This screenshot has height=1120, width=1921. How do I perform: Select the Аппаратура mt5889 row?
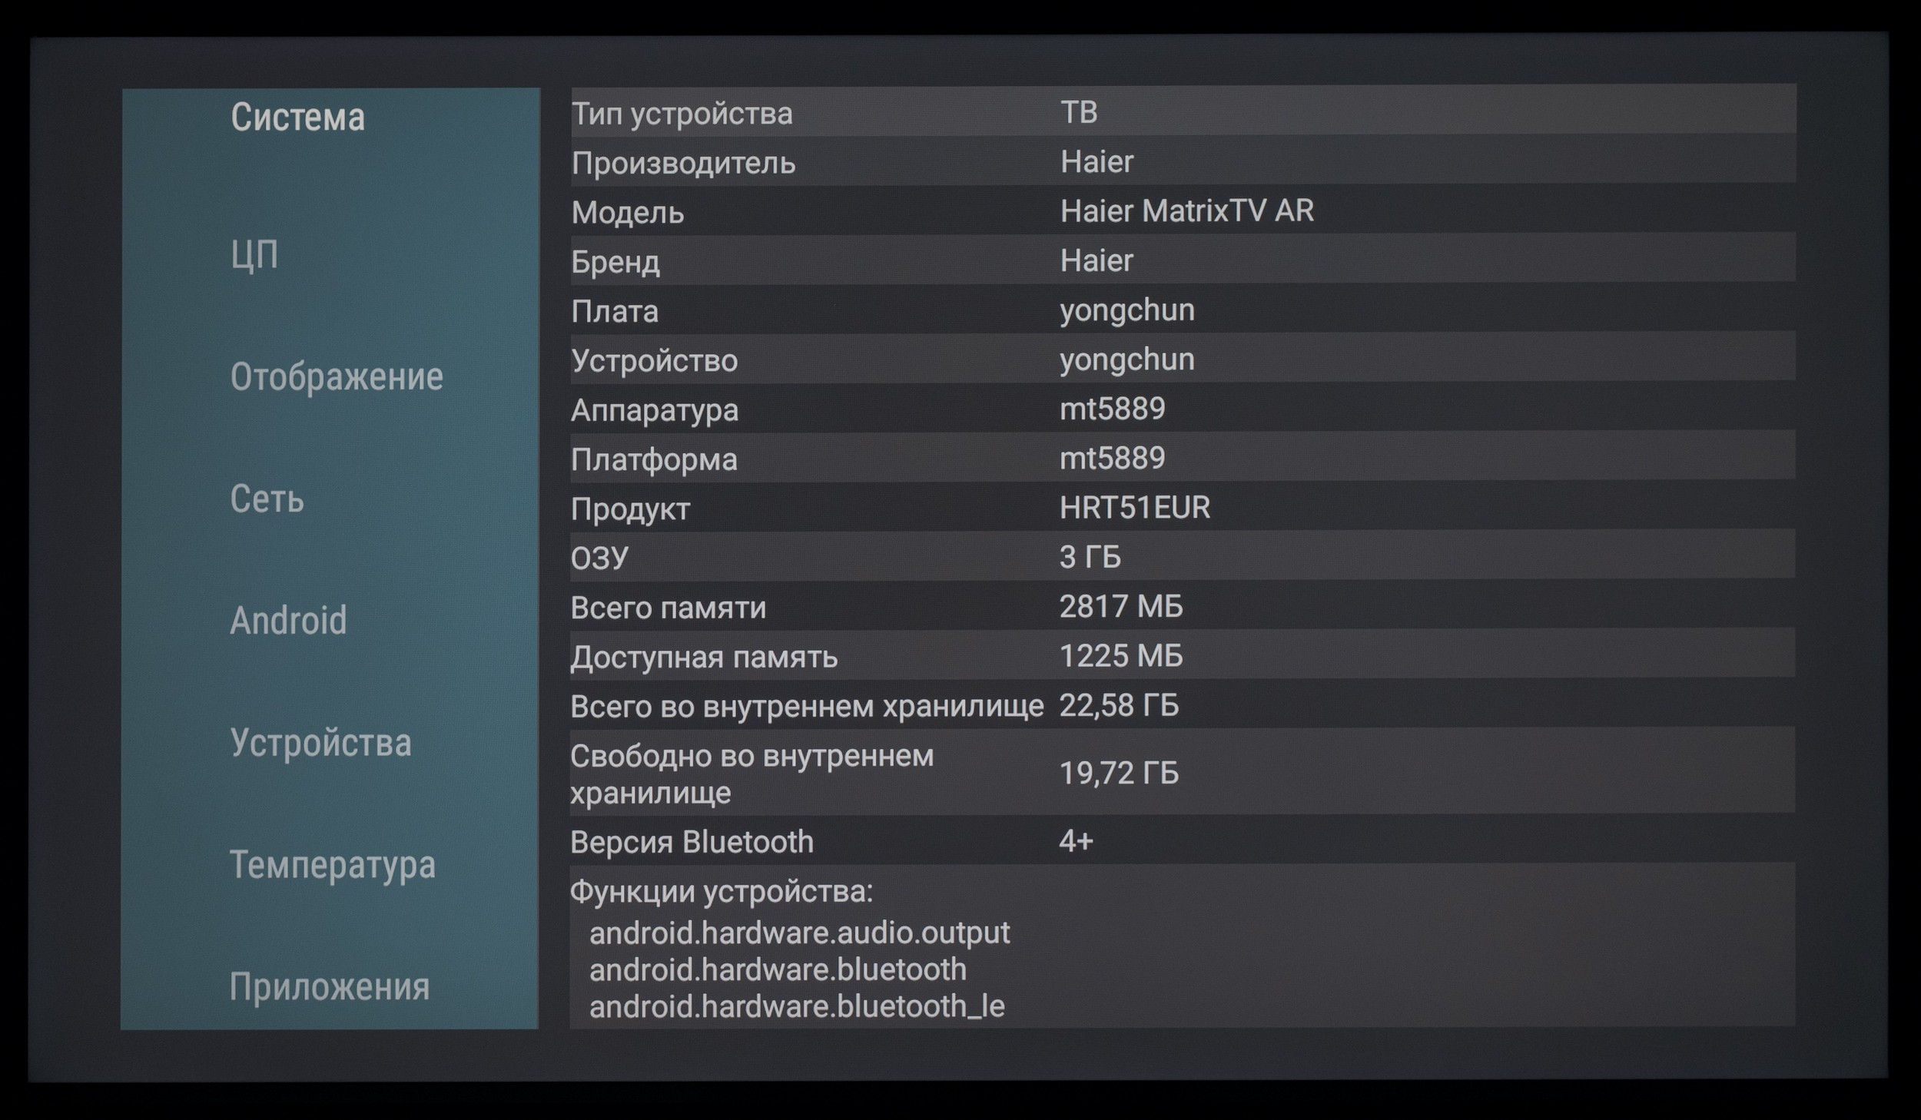tap(1182, 409)
